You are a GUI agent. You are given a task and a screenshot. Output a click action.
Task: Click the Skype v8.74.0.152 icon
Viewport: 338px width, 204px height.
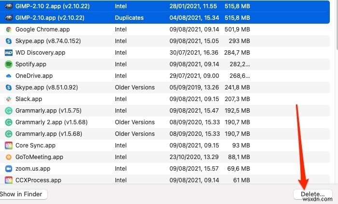tap(8, 41)
